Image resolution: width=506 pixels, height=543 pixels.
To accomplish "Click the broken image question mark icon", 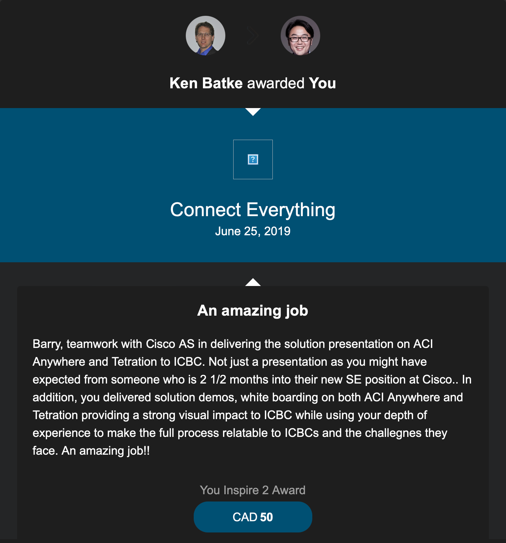I will [x=253, y=159].
